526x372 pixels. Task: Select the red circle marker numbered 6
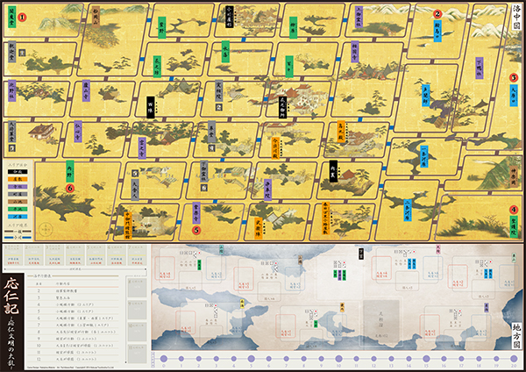[68, 186]
